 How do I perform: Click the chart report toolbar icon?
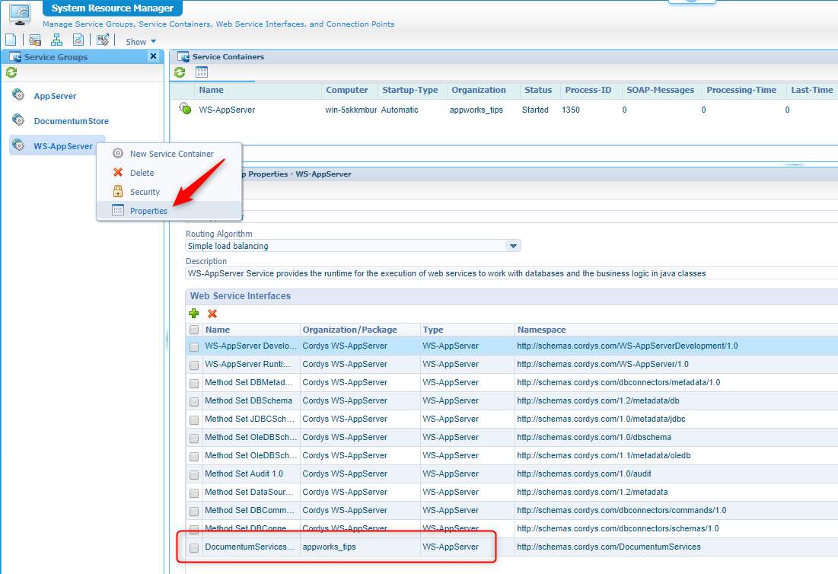click(78, 40)
